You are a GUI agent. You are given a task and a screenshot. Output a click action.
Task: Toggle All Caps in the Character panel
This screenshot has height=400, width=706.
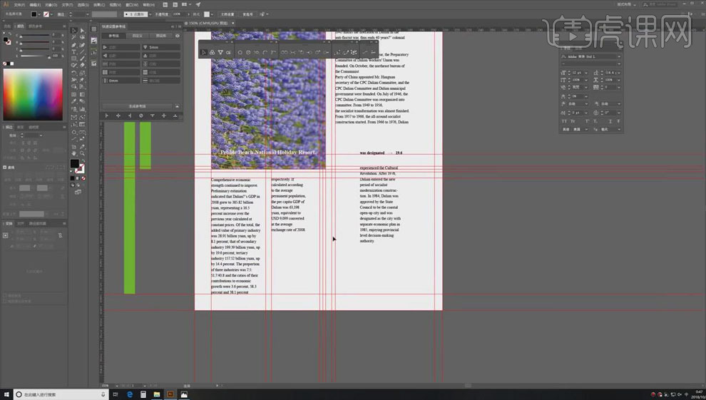(x=564, y=121)
